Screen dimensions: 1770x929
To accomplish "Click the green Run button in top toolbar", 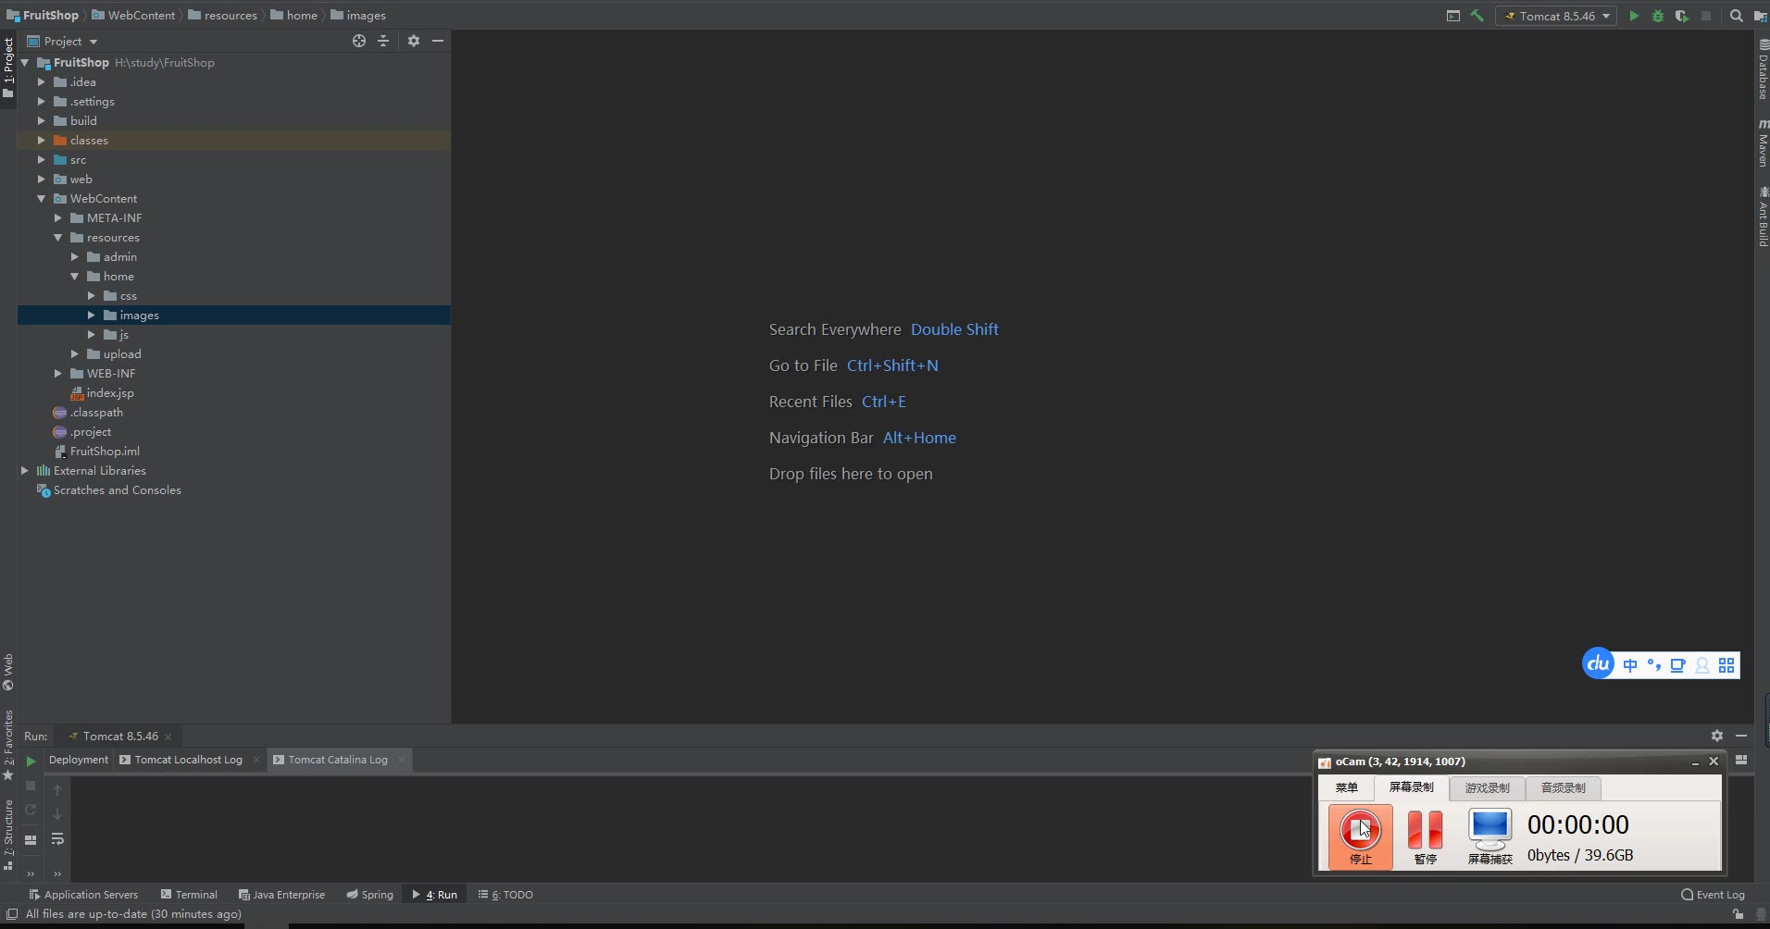I will point(1634,16).
